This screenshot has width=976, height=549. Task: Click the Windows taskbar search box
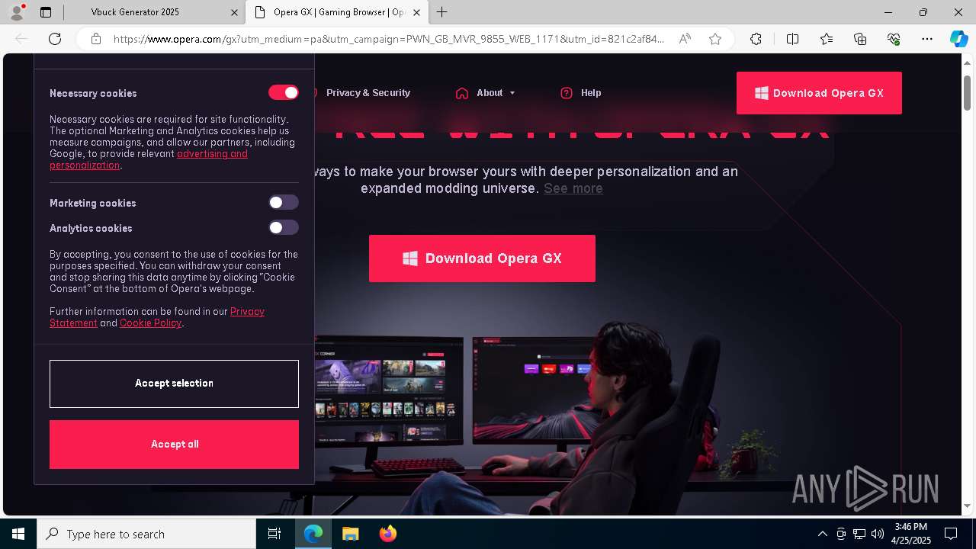[146, 534]
